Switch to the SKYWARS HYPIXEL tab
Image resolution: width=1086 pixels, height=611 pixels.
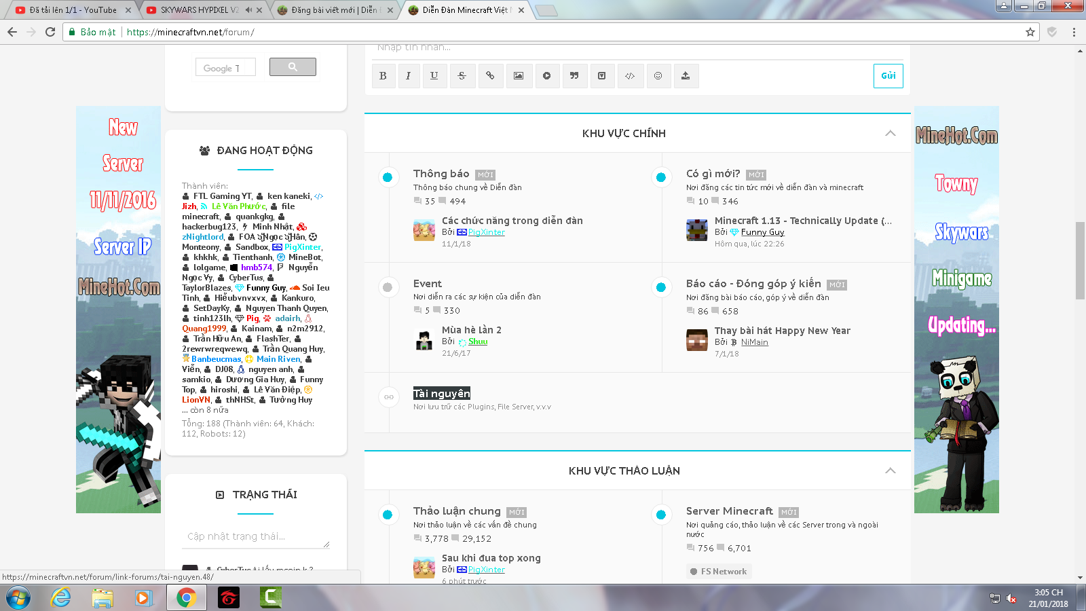tap(199, 10)
